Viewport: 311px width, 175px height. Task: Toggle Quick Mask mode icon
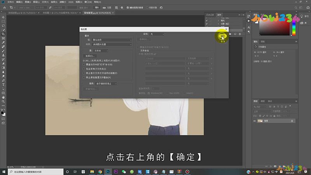3,119
